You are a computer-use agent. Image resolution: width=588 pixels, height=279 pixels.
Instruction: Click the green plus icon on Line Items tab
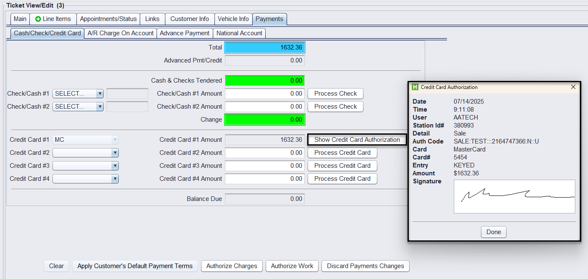click(38, 19)
